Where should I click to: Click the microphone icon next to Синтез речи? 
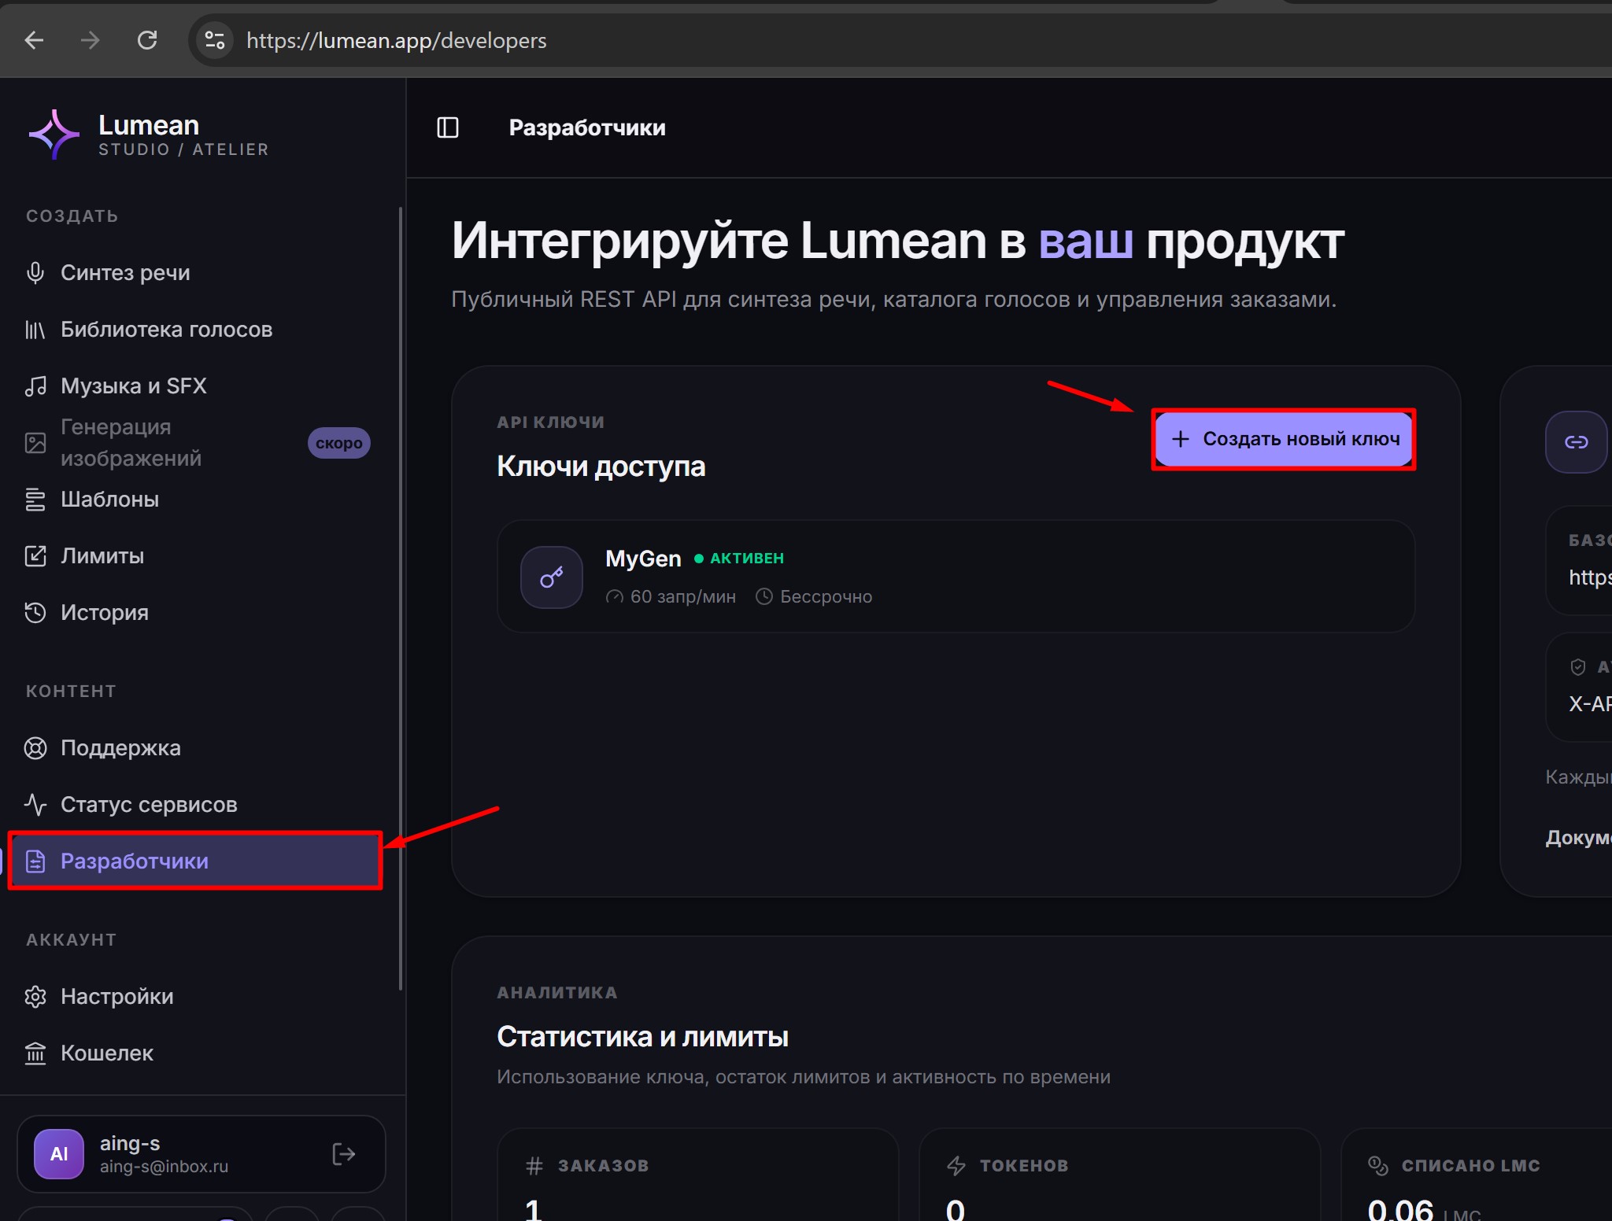(x=35, y=273)
